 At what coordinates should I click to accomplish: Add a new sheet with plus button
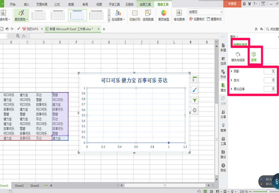tap(51, 186)
